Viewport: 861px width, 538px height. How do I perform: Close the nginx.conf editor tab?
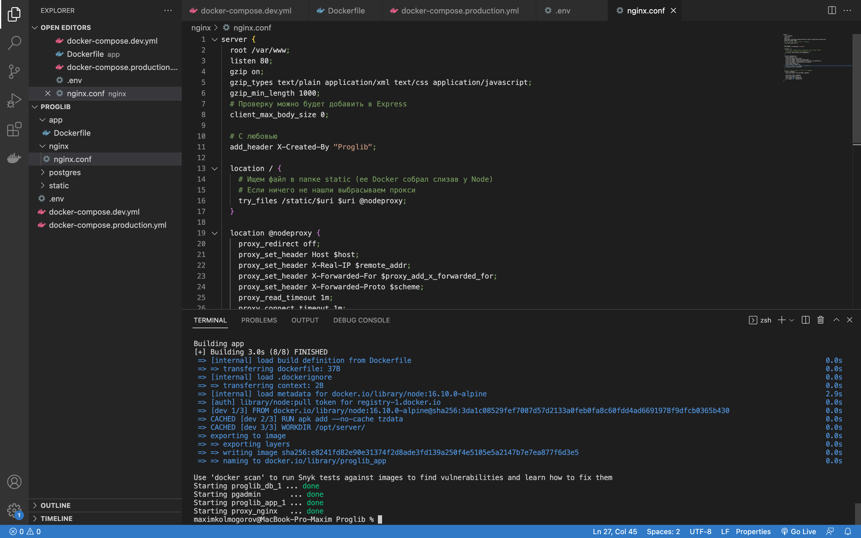[x=673, y=11]
